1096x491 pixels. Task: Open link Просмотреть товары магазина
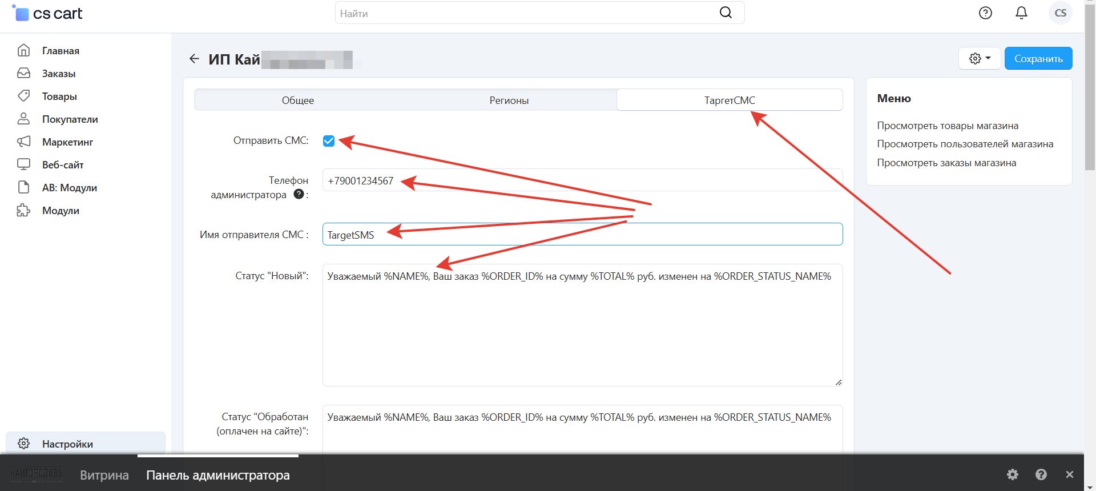pos(948,126)
